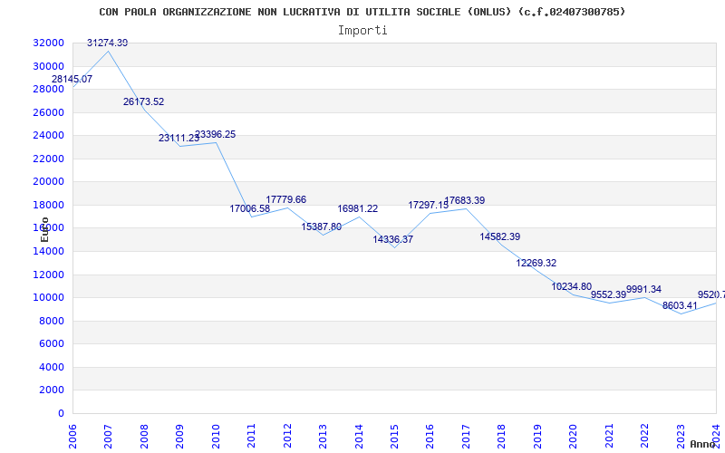Click y-axis value 24000
The height and width of the screenshot is (453, 725).
click(48, 135)
